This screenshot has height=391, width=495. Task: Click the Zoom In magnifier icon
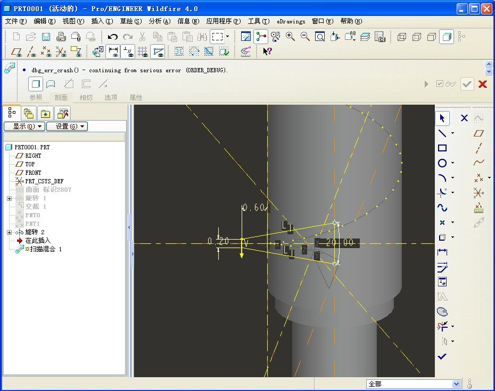(x=290, y=37)
